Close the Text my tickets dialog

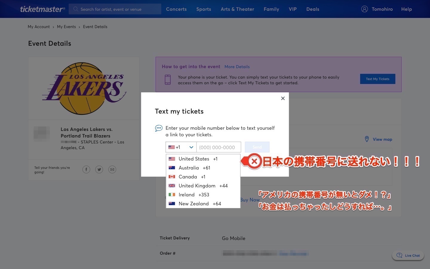[x=283, y=98]
